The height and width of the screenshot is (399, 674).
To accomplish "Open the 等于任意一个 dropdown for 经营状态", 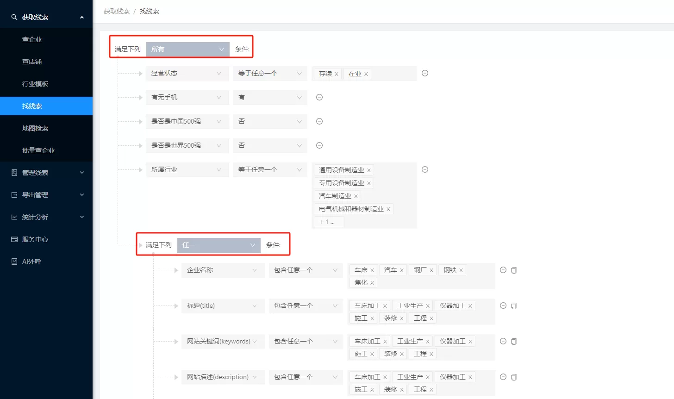I will click(x=270, y=73).
